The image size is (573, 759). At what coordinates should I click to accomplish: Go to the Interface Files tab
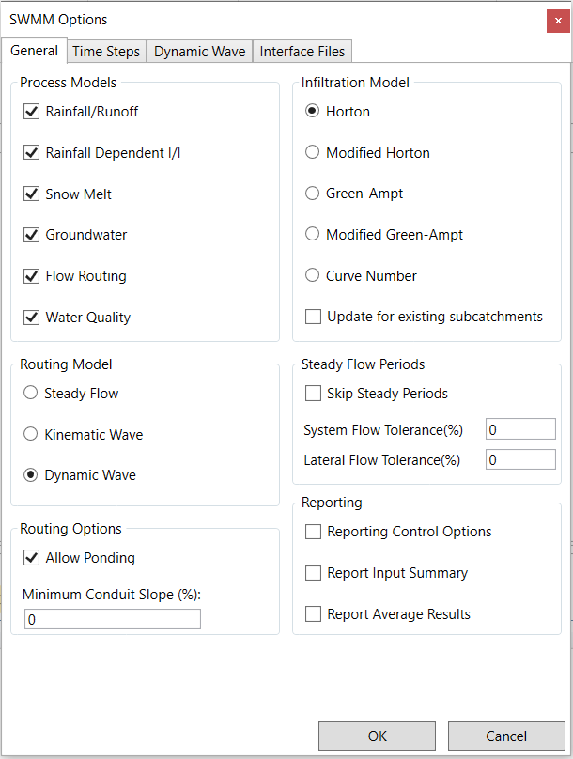click(302, 52)
